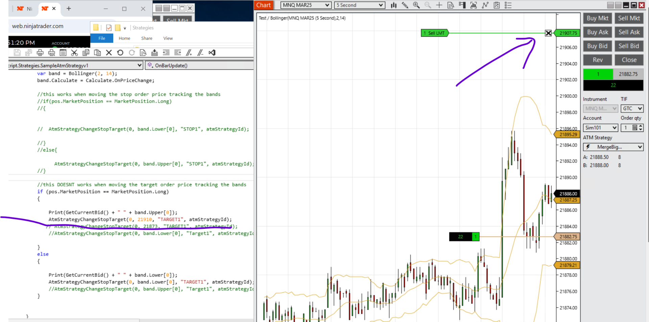This screenshot has height=322, width=649.
Task: Open the Home ribbon tab
Action: coord(124,38)
